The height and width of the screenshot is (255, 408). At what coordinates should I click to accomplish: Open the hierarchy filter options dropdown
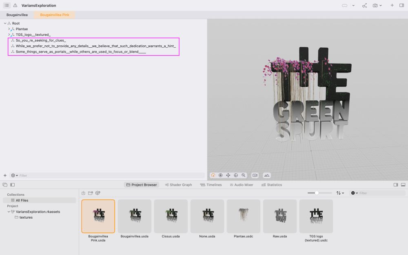14,175
